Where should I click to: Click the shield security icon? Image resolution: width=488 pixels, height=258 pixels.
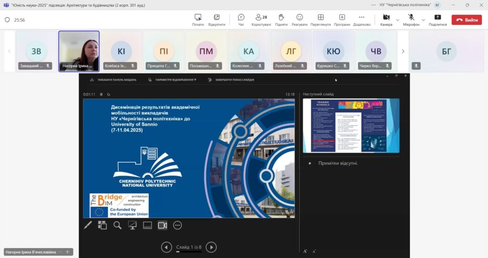point(7,20)
